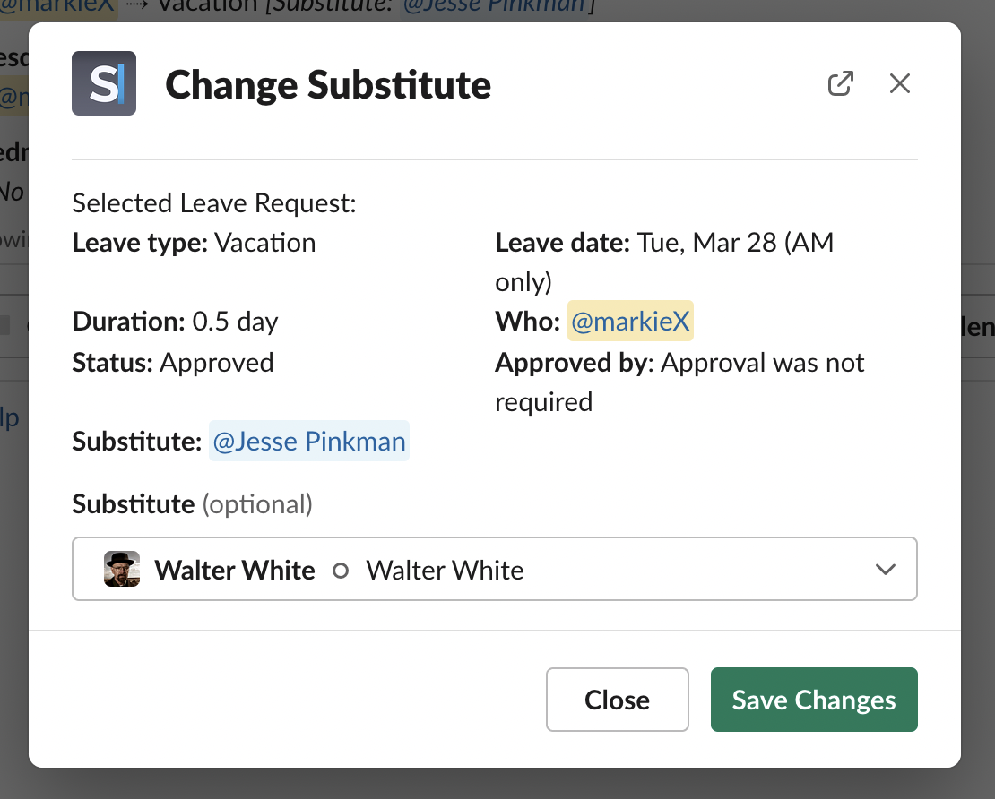The image size is (995, 799).
Task: Click the lighter Walter White display name
Action: click(x=445, y=570)
